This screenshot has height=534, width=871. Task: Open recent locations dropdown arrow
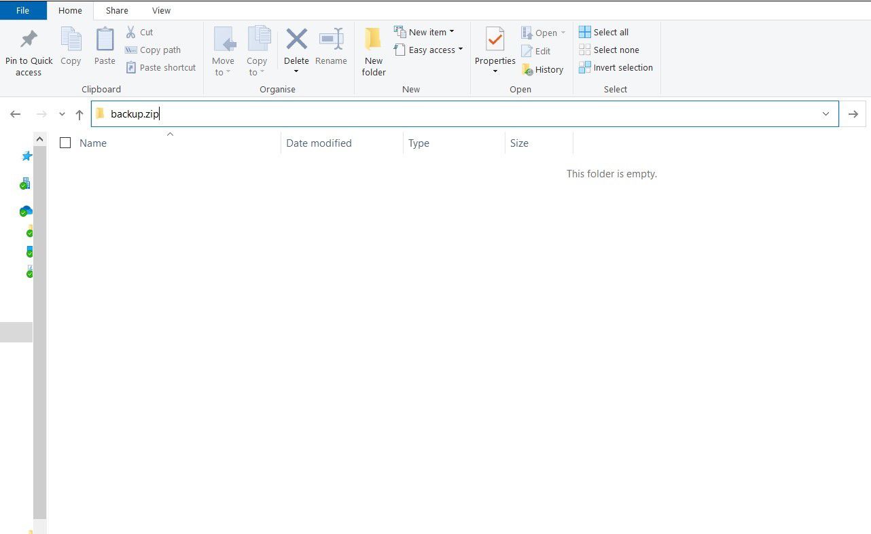pos(62,114)
